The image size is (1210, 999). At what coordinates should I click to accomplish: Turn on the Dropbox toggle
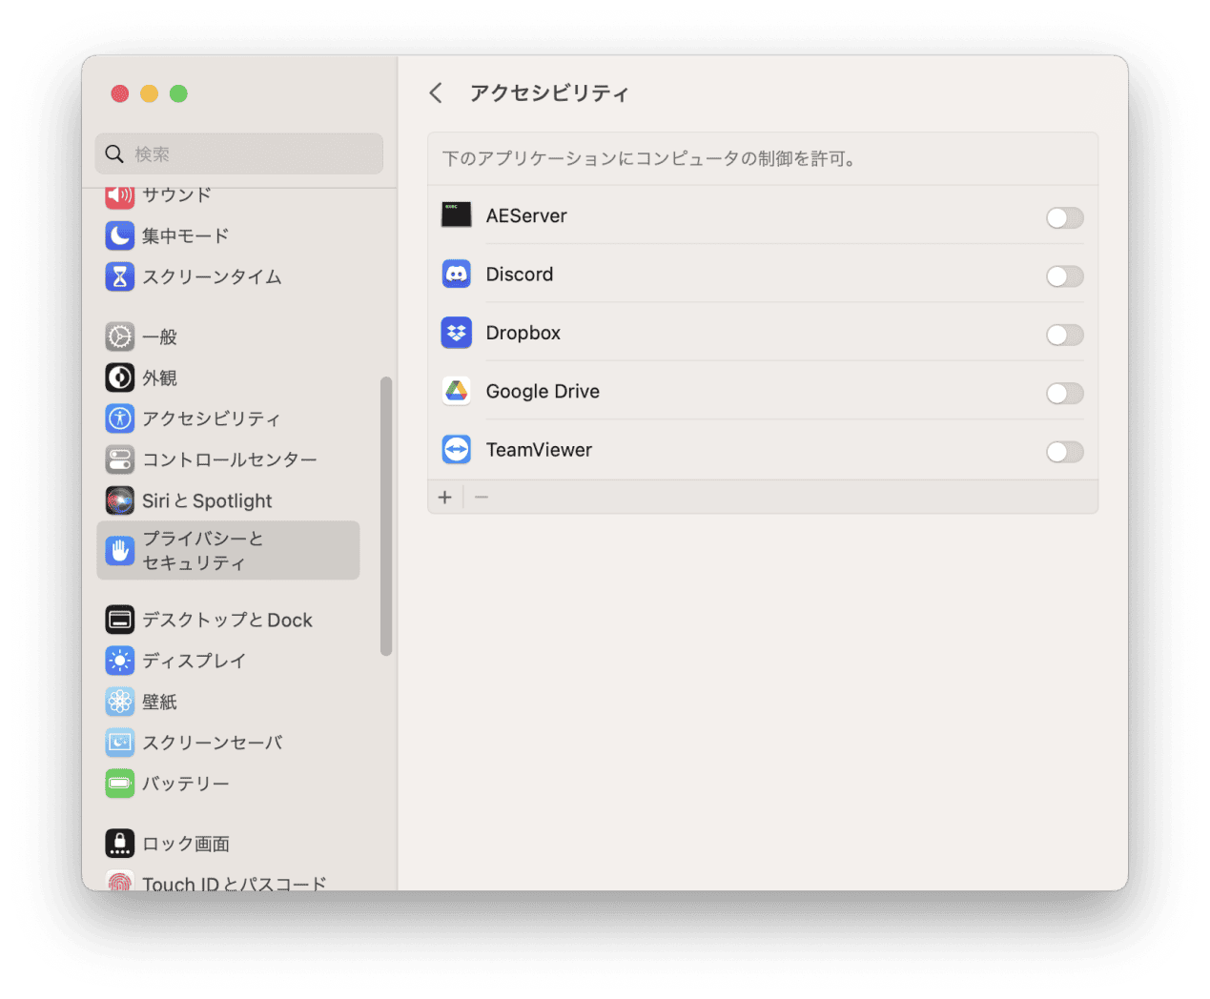click(1064, 335)
